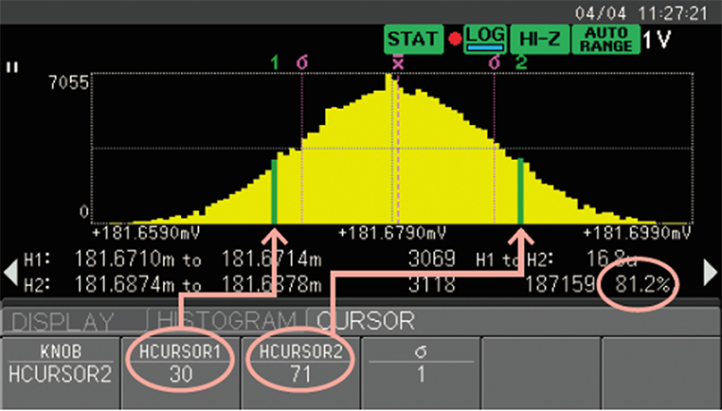Go to previous page with left arrow
Viewport: 722px width, 411px height.
(x=10, y=273)
